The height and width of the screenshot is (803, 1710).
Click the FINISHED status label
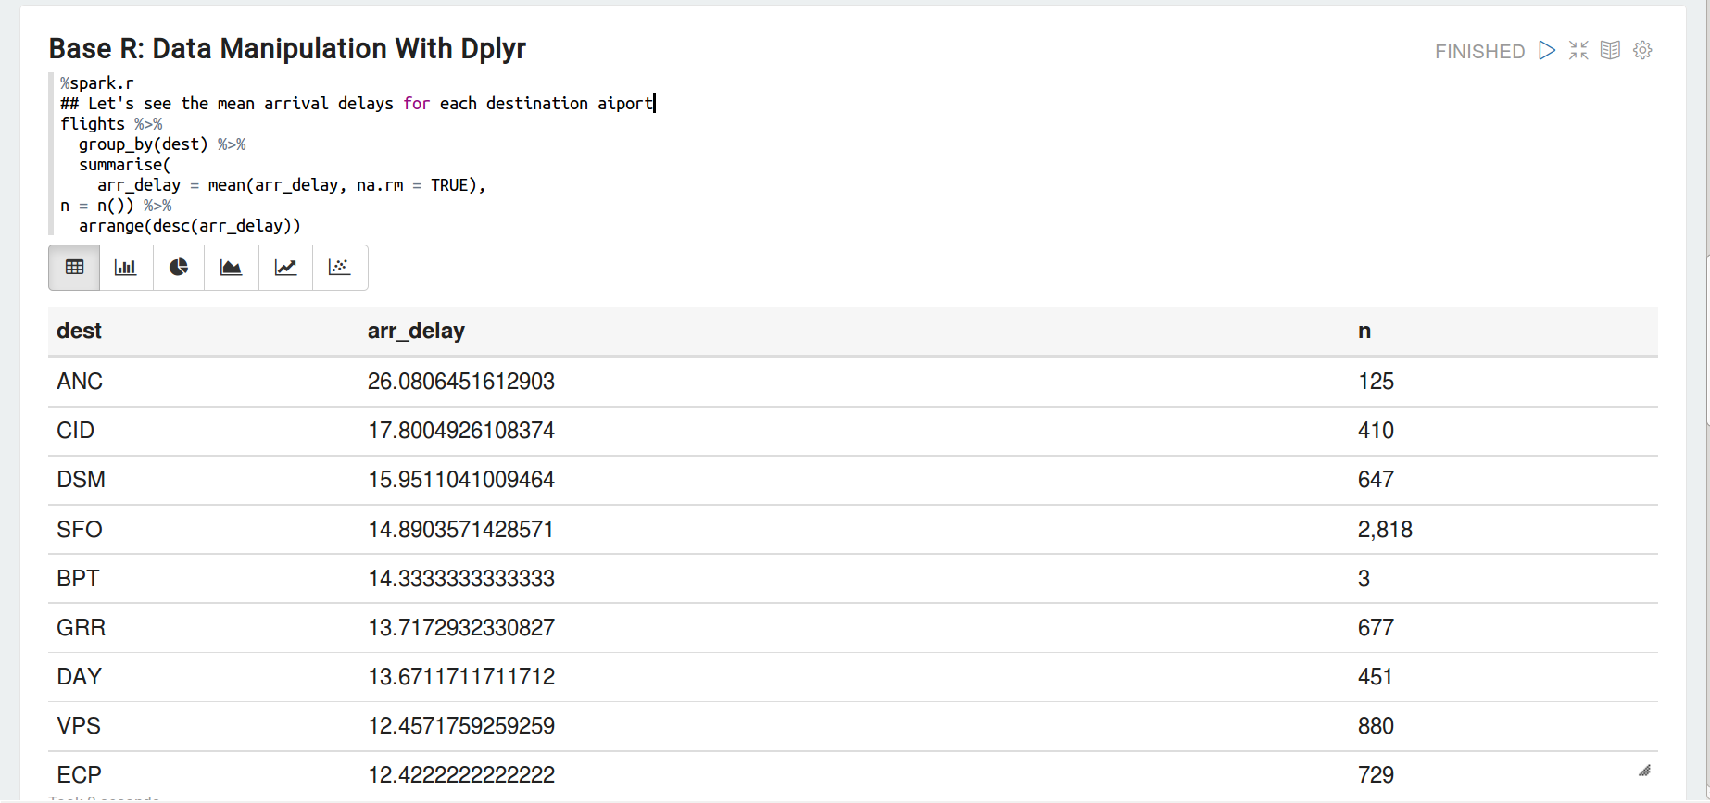point(1479,52)
